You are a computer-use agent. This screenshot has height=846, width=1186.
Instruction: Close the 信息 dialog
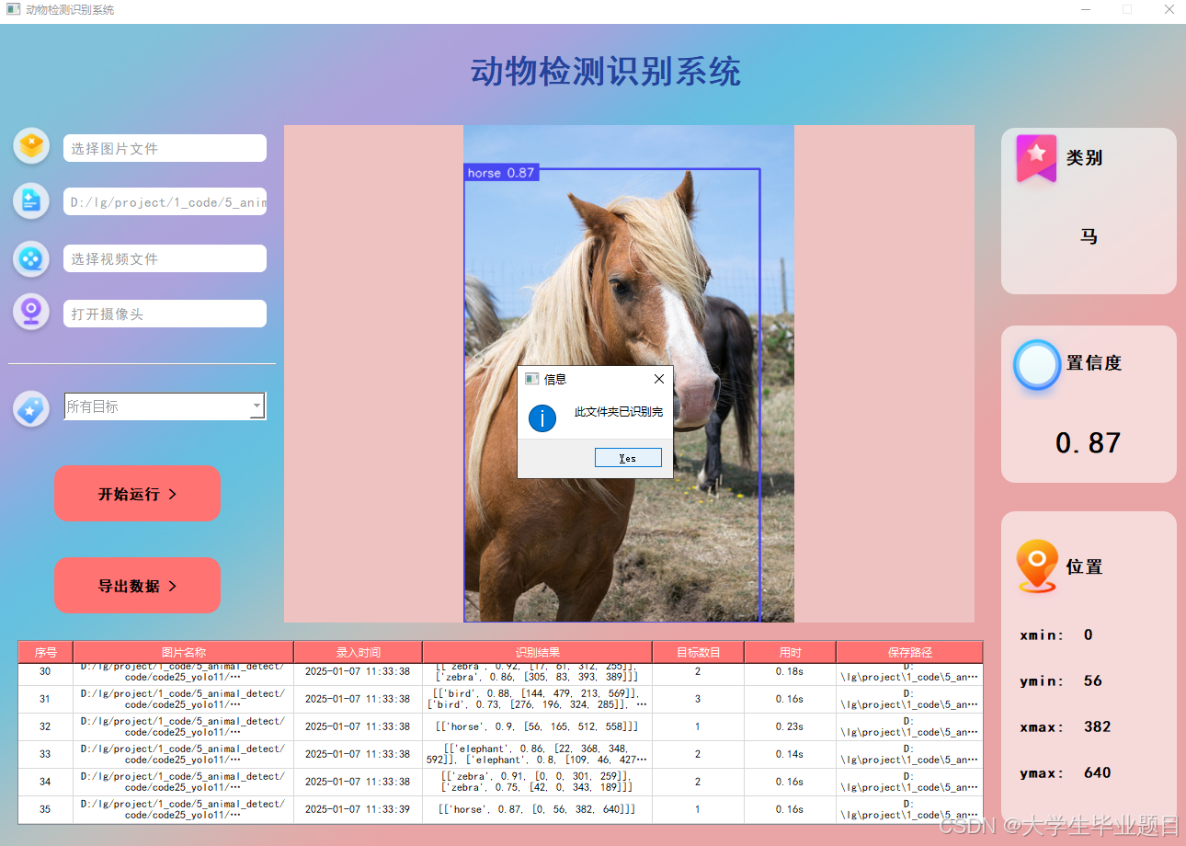(x=658, y=379)
